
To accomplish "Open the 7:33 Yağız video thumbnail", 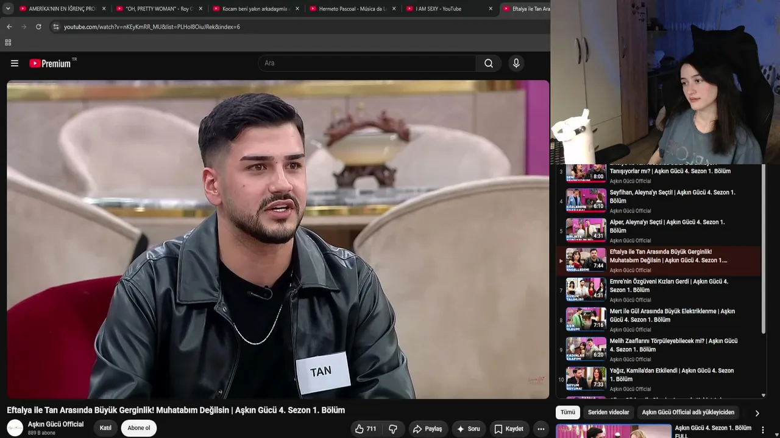I will pyautogui.click(x=586, y=378).
